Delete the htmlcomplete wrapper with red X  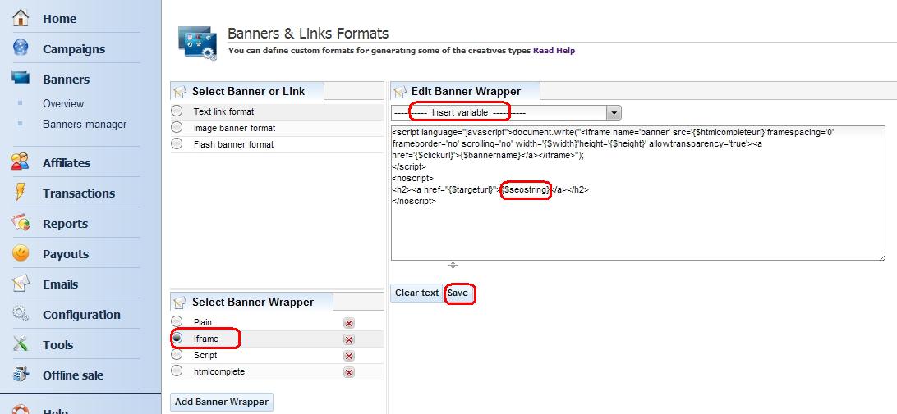pos(349,372)
